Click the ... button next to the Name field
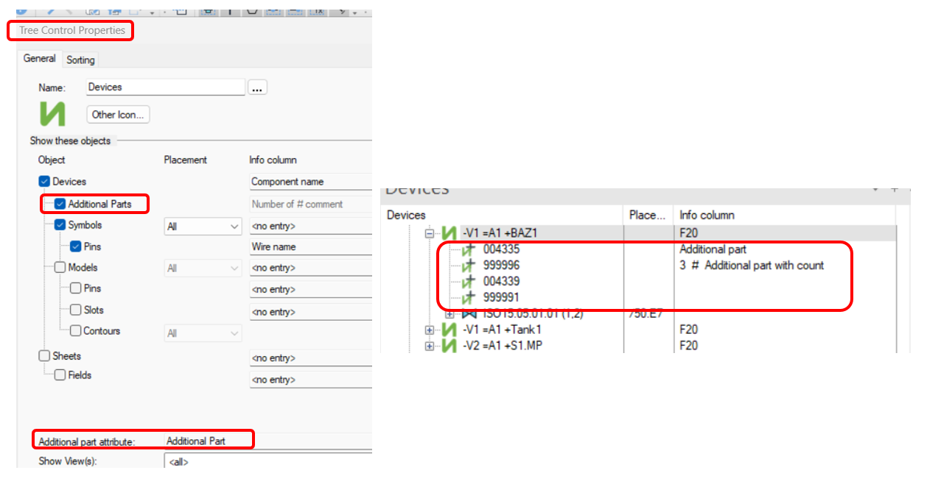The width and height of the screenshot is (927, 484). click(x=256, y=87)
